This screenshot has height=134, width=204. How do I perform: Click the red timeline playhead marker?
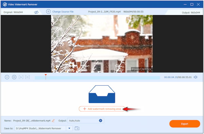(46, 77)
